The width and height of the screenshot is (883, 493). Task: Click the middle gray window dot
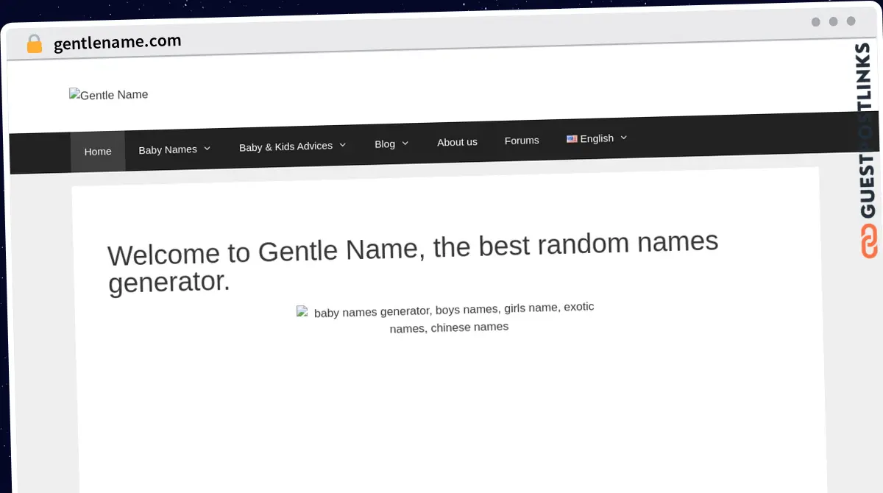833,22
